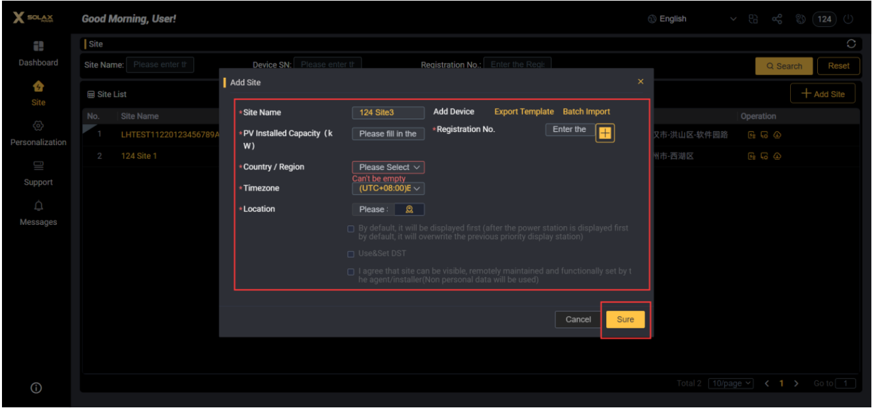The height and width of the screenshot is (410, 874).
Task: Click the Cancel button
Action: pyautogui.click(x=578, y=320)
